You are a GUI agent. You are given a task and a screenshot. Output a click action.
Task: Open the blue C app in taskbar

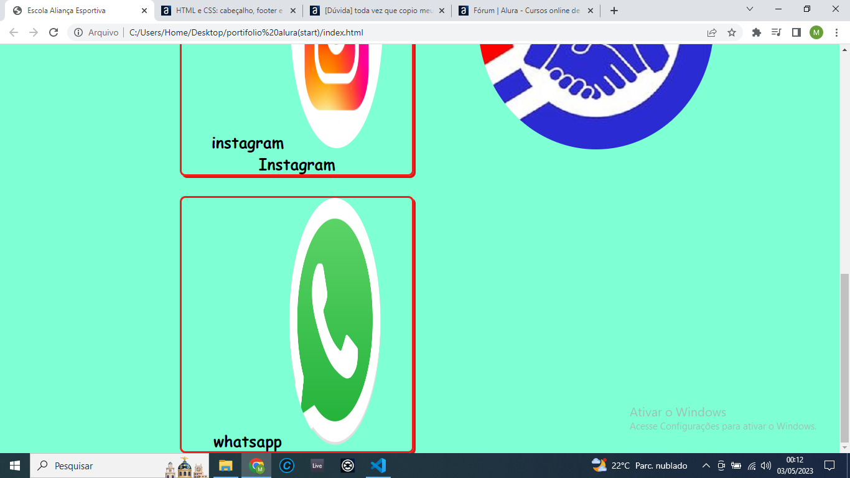click(287, 466)
